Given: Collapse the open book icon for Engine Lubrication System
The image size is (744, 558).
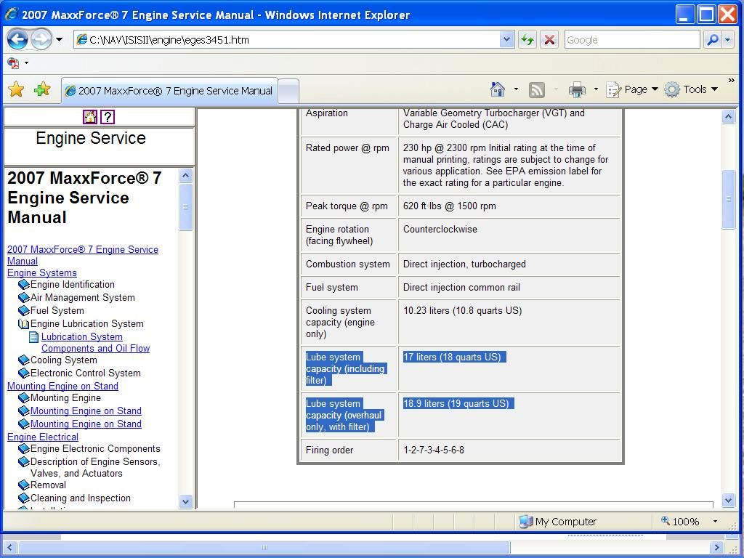Looking at the screenshot, I should tap(23, 324).
